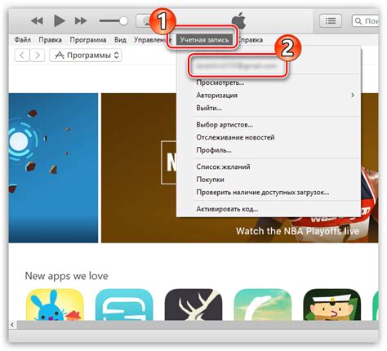Click the horizontal scrollbar left arrow
This screenshot has height=351, width=387.
12,324
